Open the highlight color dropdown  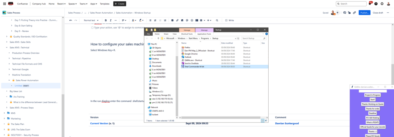(141, 20)
